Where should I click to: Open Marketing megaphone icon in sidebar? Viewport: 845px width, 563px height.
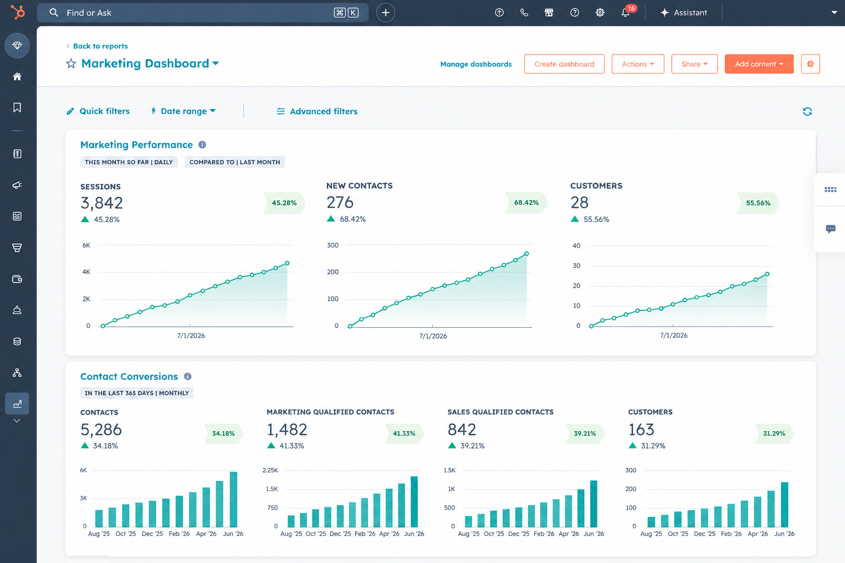(x=17, y=185)
